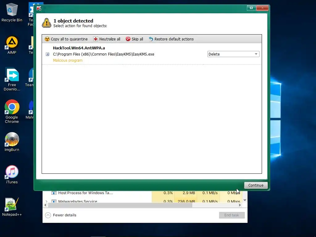Click the 1 object detected heading
The image size is (316, 237).
pyautogui.click(x=73, y=21)
